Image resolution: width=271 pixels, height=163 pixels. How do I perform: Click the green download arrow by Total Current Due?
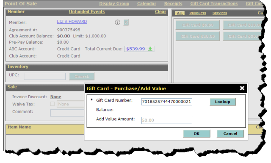tap(150, 49)
